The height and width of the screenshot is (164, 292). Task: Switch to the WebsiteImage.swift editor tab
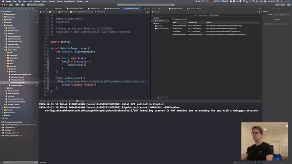point(132,9)
